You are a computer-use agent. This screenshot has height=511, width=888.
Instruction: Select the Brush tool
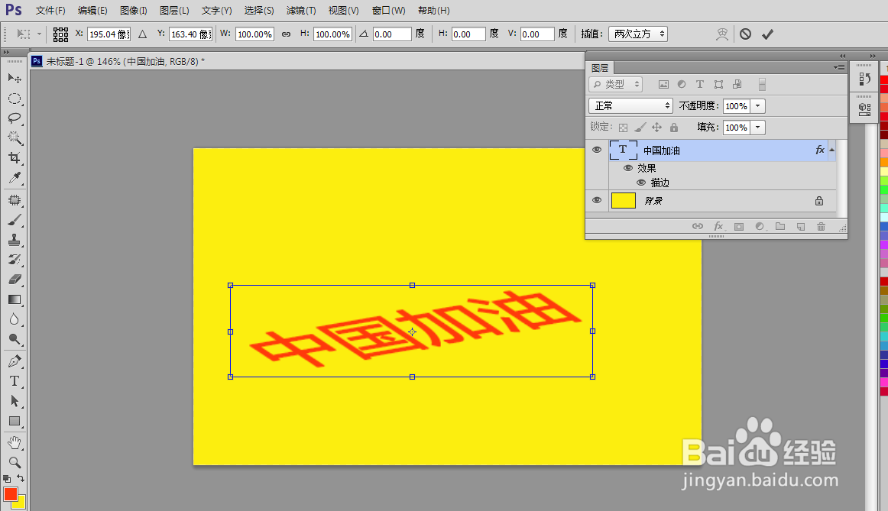point(15,219)
